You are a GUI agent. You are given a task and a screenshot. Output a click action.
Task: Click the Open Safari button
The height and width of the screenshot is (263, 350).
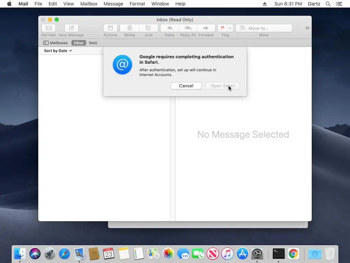(223, 86)
